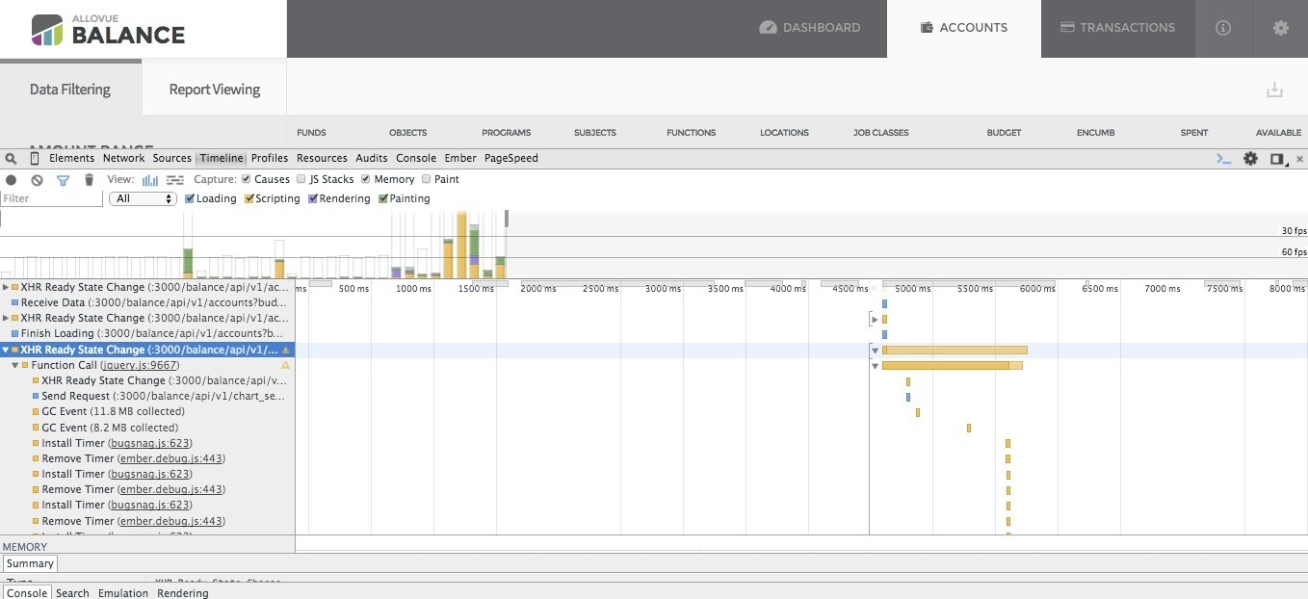Open the Sources panel tab

tap(172, 158)
